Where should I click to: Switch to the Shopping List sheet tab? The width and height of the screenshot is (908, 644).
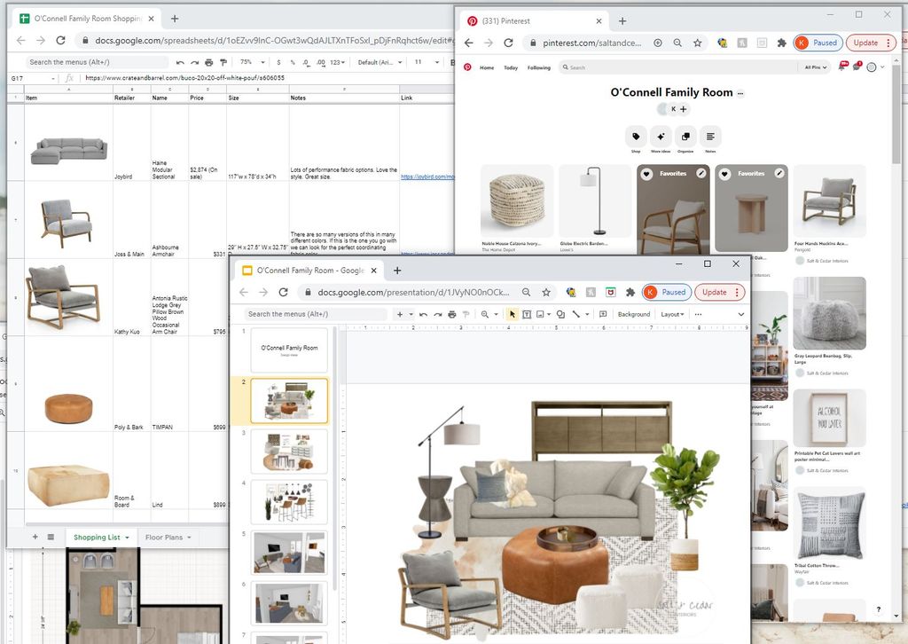(x=101, y=537)
